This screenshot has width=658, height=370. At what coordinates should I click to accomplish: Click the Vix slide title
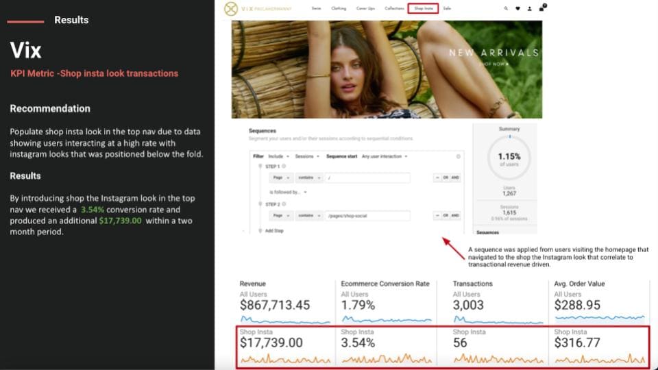25,50
